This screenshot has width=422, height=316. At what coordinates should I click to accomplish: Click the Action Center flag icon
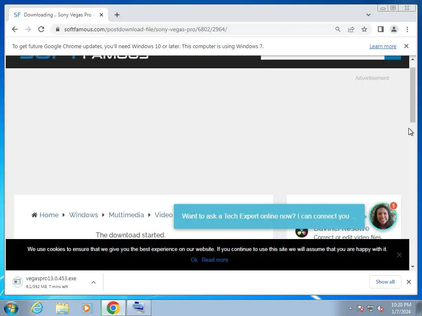pyautogui.click(x=361, y=308)
